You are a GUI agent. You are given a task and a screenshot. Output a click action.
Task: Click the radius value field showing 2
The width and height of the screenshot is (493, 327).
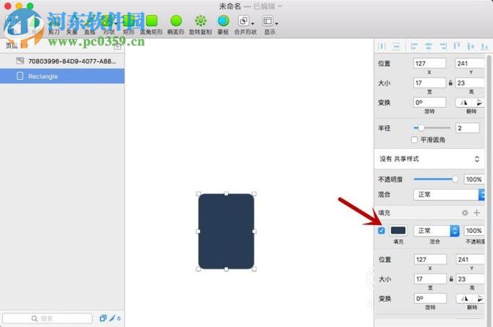coord(467,128)
